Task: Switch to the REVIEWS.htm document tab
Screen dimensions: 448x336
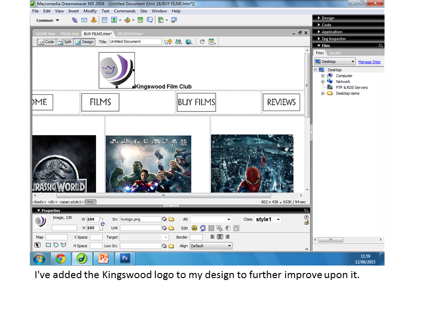Action: click(x=130, y=34)
